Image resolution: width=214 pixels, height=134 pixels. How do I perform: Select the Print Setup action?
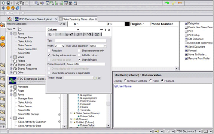pyautogui.click(x=194, y=35)
